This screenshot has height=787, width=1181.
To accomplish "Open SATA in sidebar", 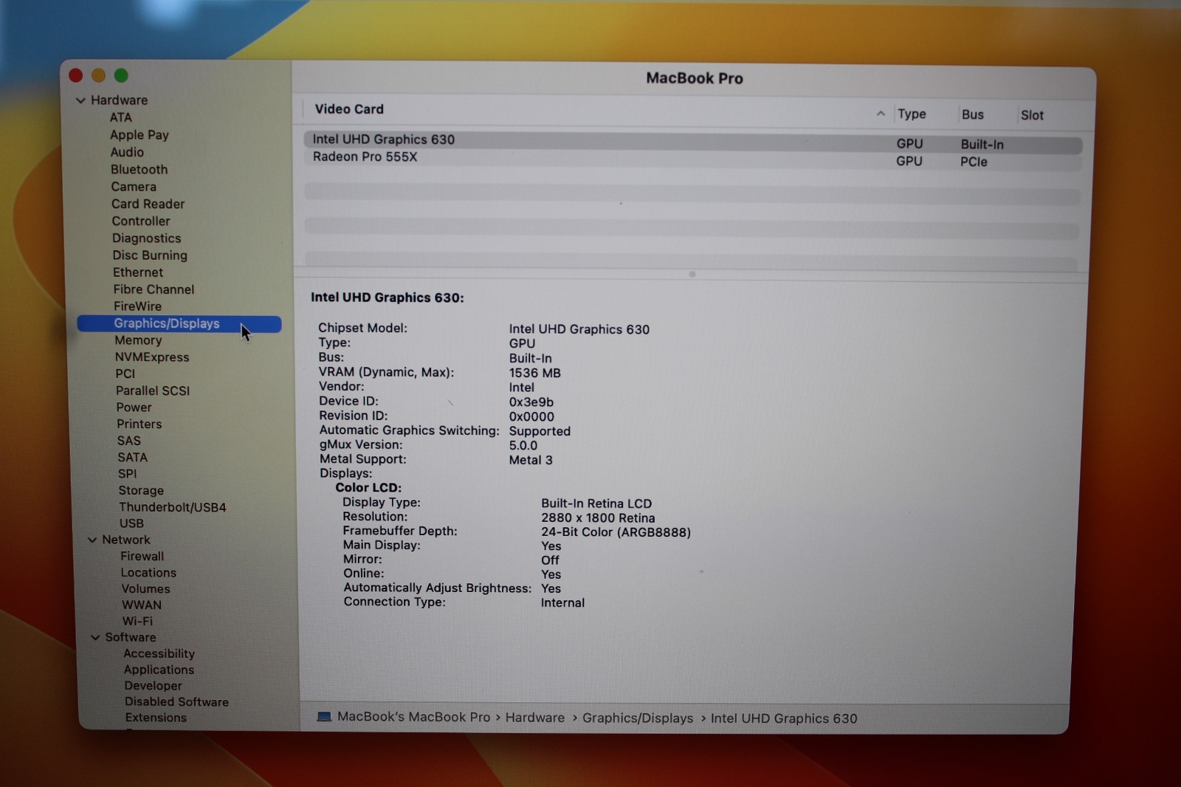I will coord(133,457).
